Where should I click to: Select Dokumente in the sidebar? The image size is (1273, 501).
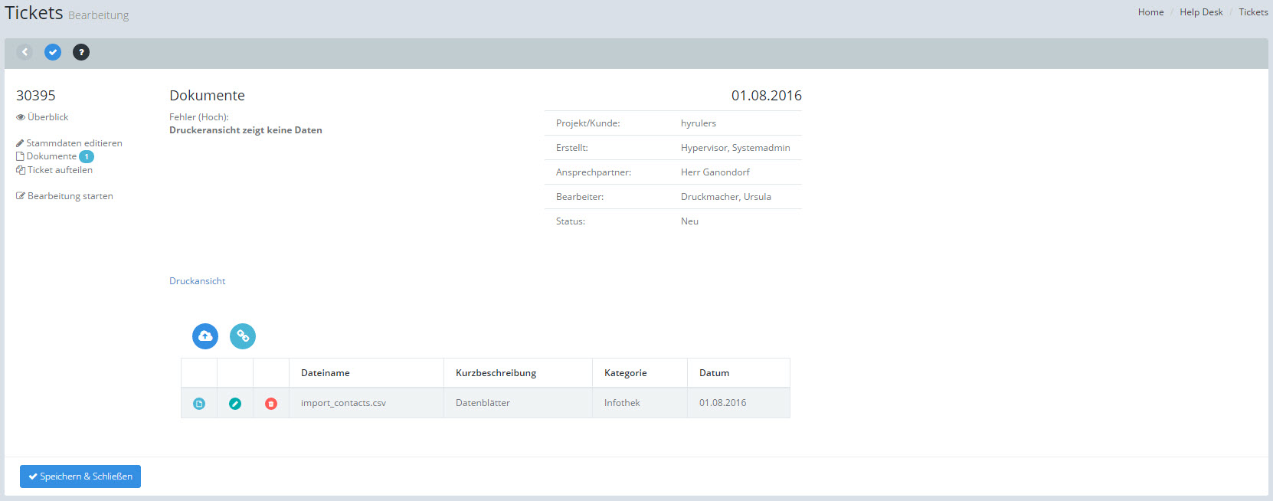pyautogui.click(x=51, y=156)
